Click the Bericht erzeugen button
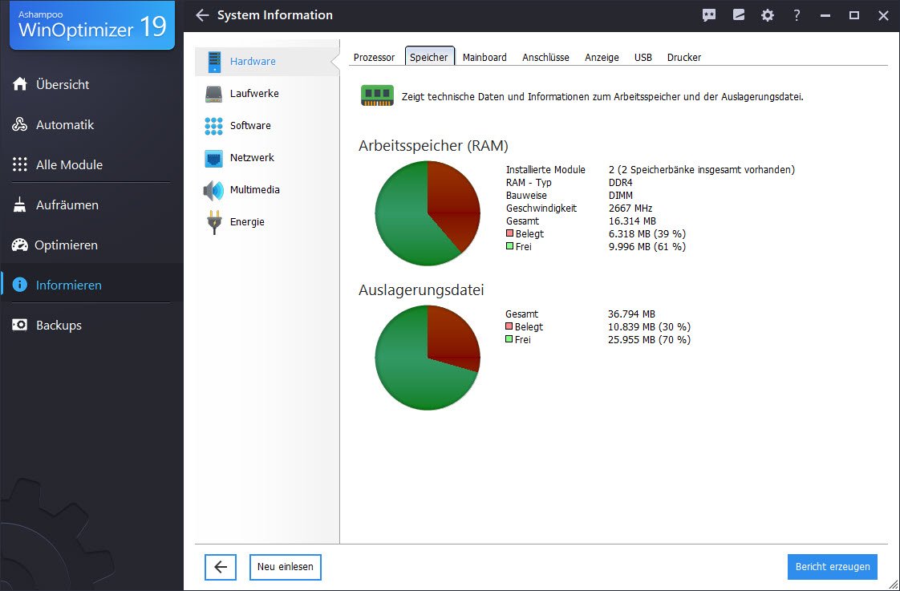 tap(833, 567)
